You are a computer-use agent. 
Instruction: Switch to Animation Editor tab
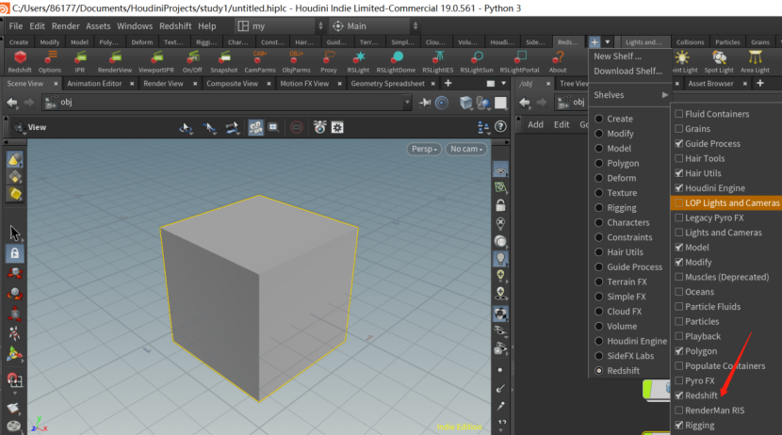point(94,84)
